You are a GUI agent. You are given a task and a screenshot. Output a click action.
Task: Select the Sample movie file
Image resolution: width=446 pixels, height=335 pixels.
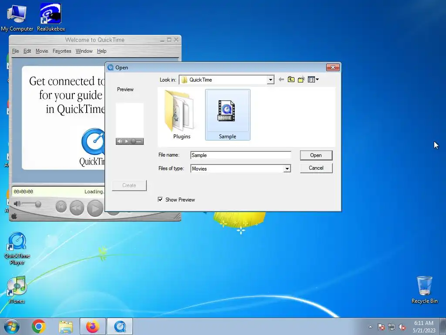click(x=227, y=115)
